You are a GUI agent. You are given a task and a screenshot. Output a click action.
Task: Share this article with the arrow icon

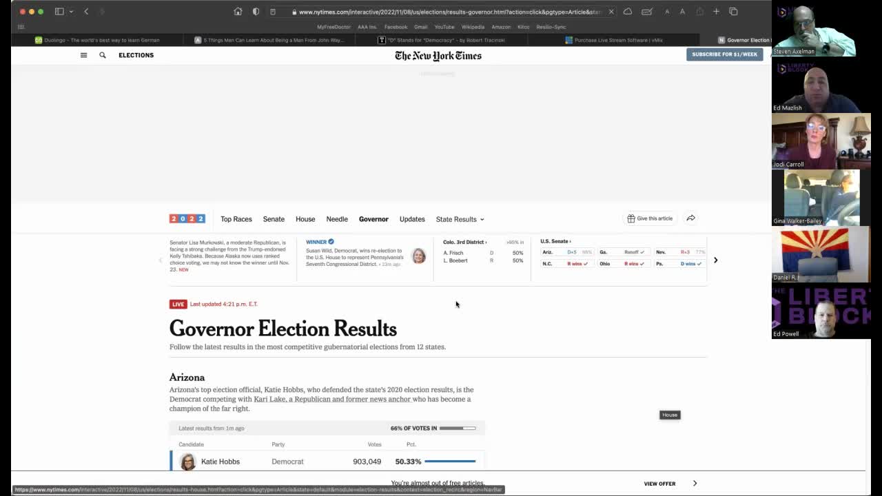690,218
